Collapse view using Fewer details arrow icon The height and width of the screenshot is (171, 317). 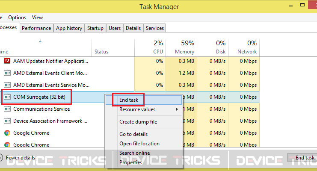[0, 158]
